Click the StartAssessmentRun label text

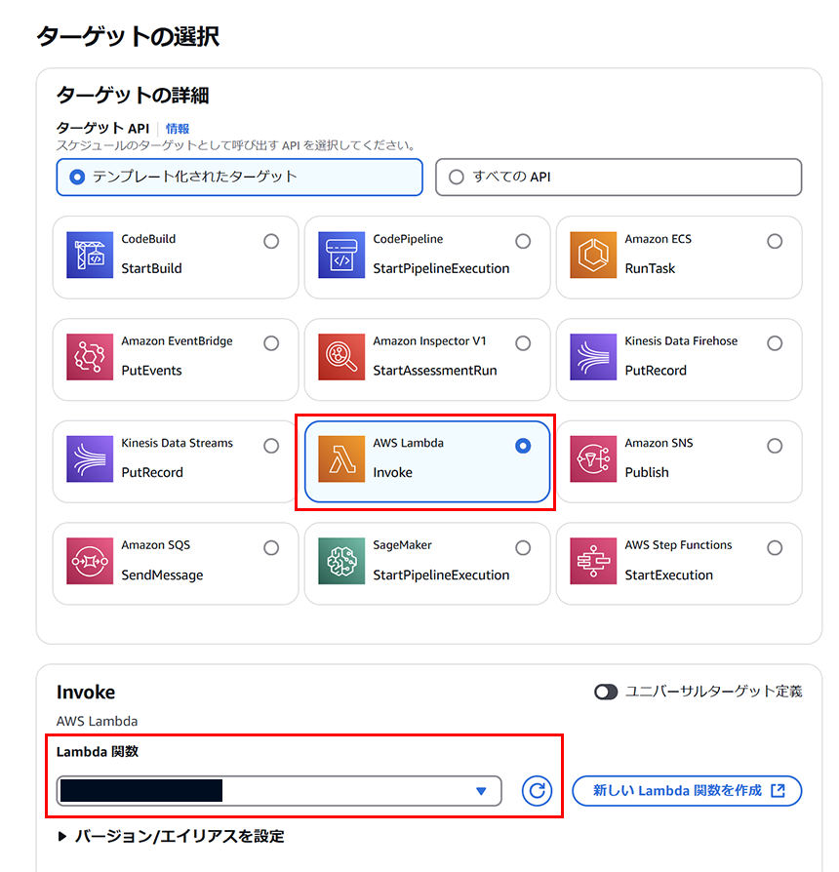435,371
